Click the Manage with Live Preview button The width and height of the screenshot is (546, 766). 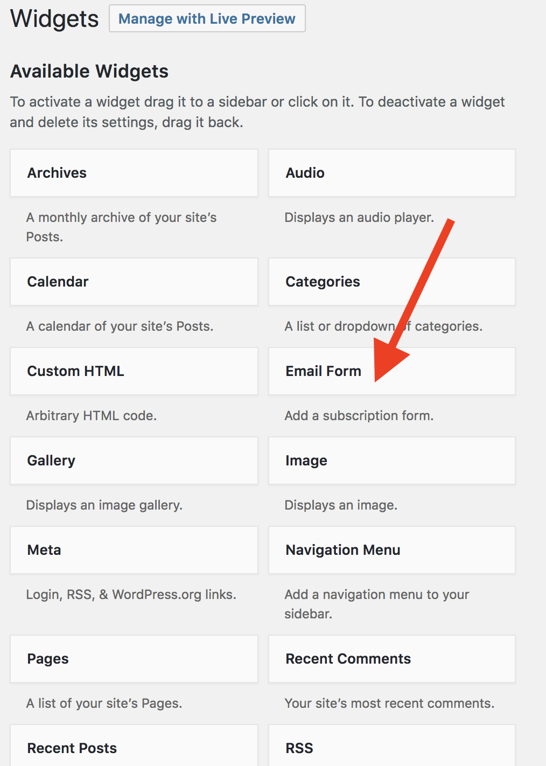207,18
